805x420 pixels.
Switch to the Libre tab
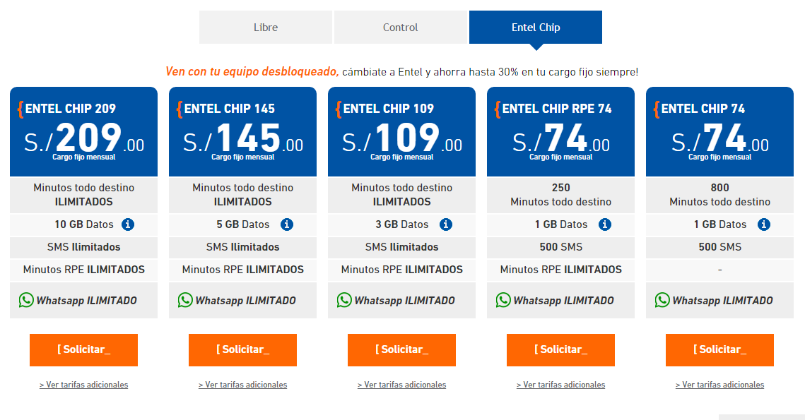click(x=266, y=28)
